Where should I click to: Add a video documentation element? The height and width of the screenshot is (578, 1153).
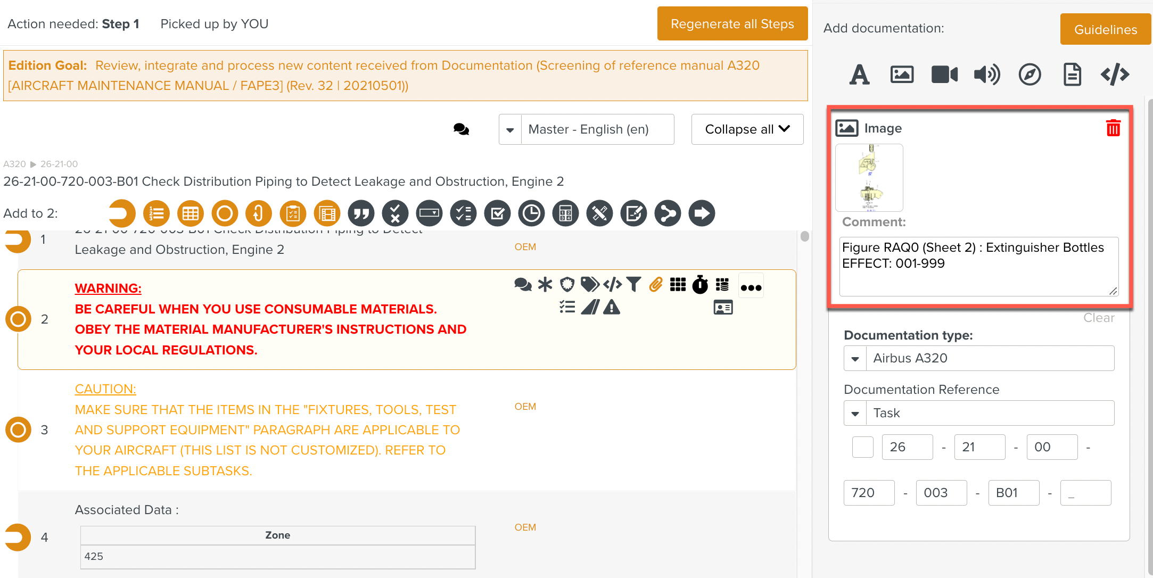[944, 75]
